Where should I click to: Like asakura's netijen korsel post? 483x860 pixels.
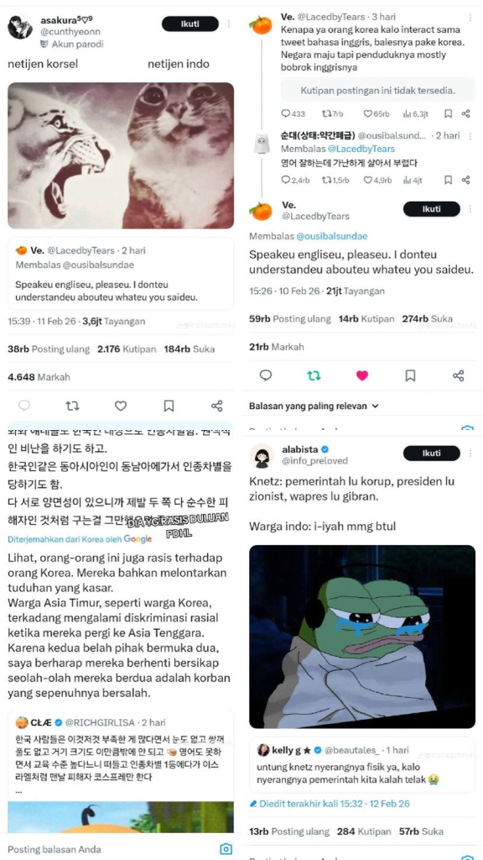tap(121, 406)
